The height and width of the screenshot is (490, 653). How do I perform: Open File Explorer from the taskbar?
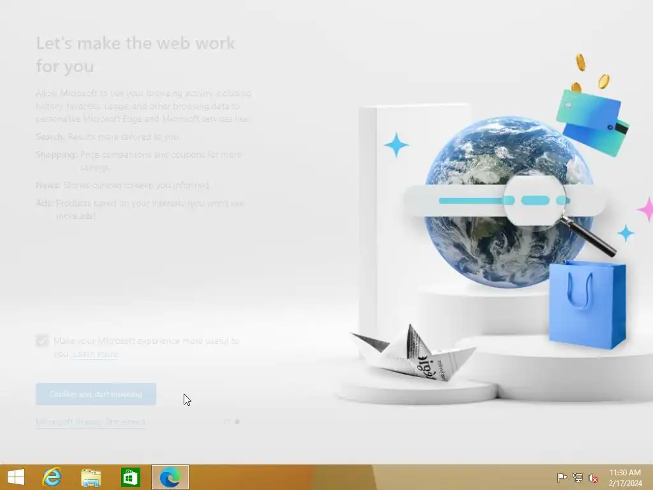pos(91,477)
